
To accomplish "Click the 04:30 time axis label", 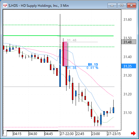I will tap(33, 134).
